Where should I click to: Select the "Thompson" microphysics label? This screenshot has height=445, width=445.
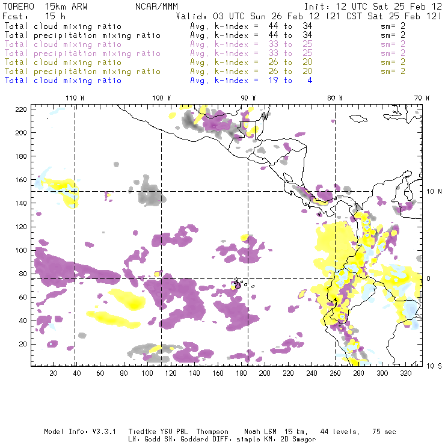pos(212,432)
